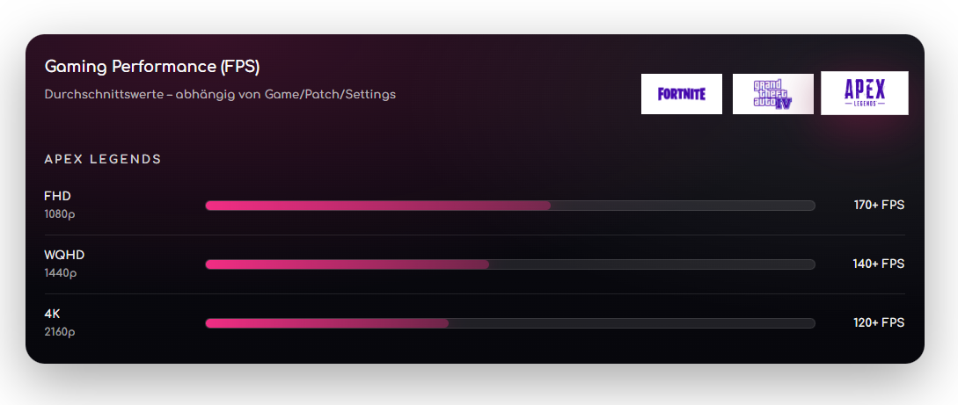This screenshot has height=405, width=958.
Task: Click the APEX LEGENDS section heading
Action: [103, 159]
